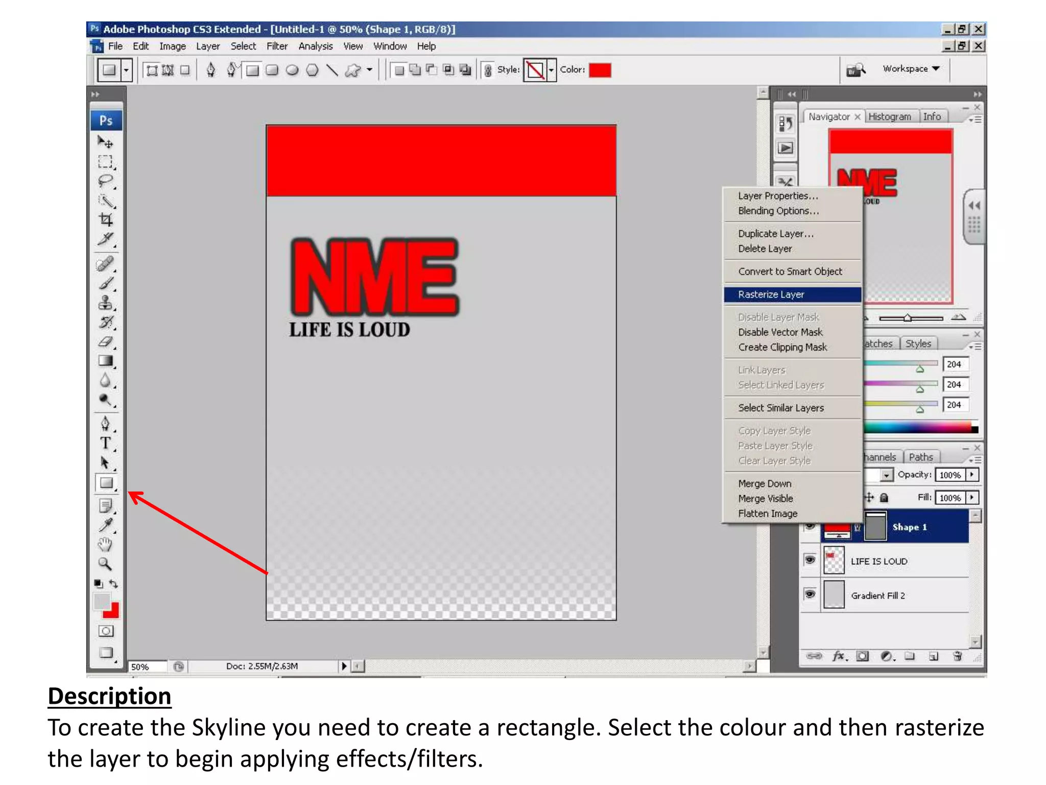Image resolution: width=1046 pixels, height=785 pixels.
Task: Open the tool preset picker dropdown
Action: coord(126,70)
